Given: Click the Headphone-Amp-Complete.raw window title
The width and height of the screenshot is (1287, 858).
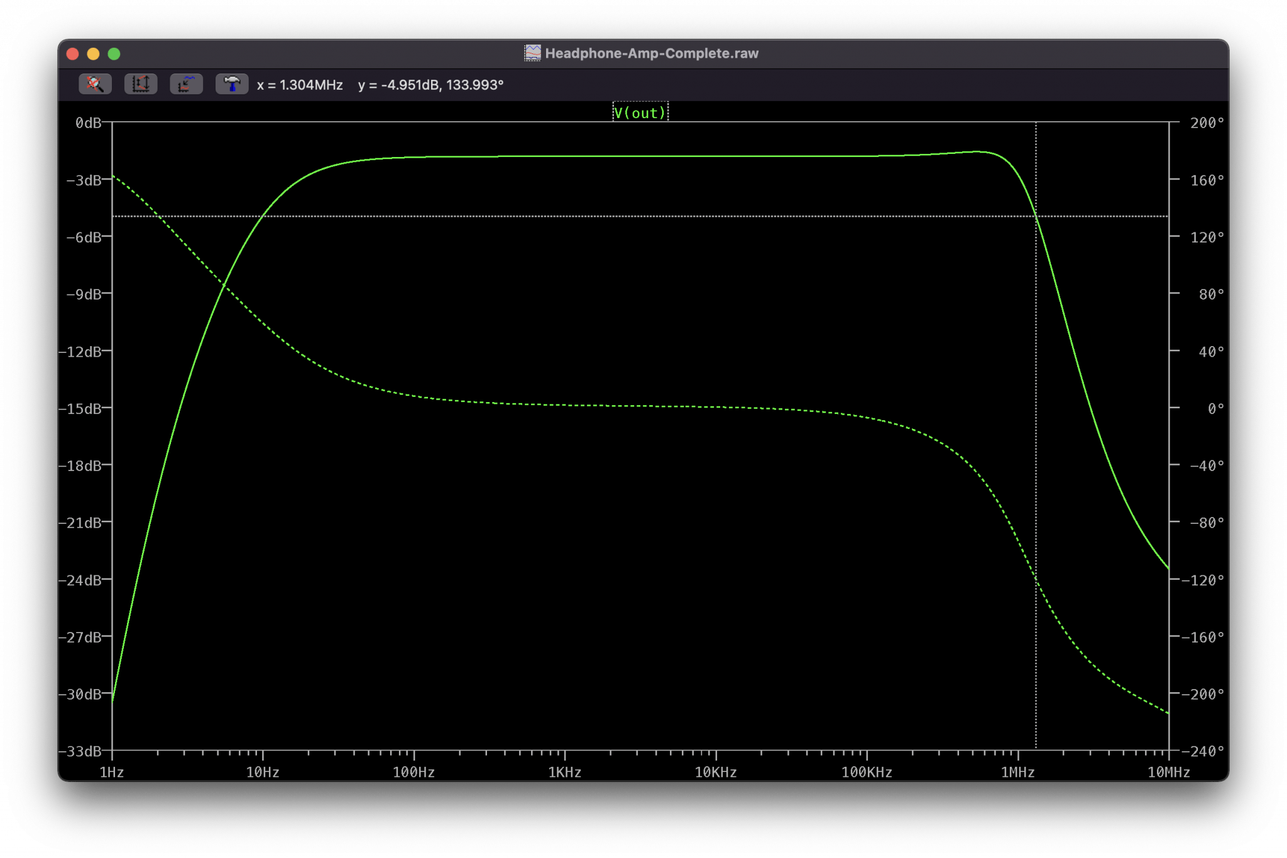Looking at the screenshot, I should coord(652,53).
